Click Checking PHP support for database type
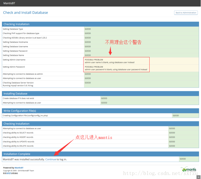This screenshot has width=201, height=179. [21, 33]
